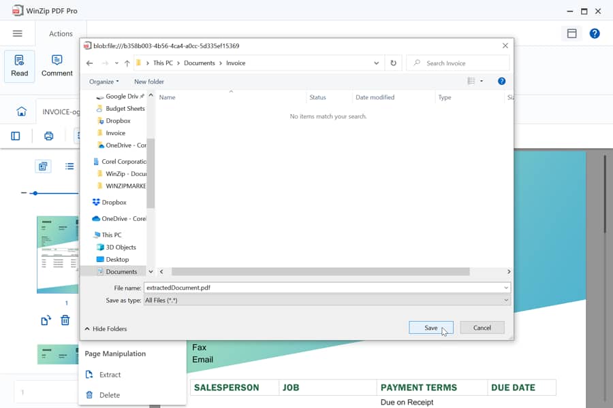The height and width of the screenshot is (408, 613).
Task: Open the Read view in WinZip PDF Pro
Action: [x=19, y=66]
